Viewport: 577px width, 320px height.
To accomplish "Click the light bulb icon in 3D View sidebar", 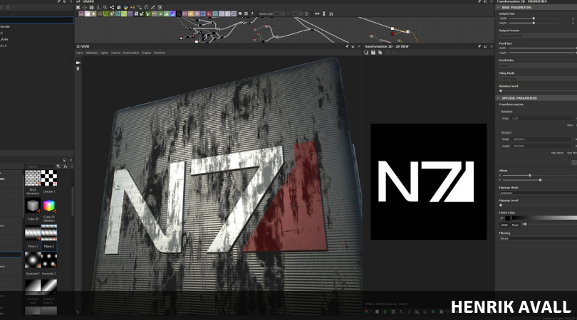I will [78, 69].
